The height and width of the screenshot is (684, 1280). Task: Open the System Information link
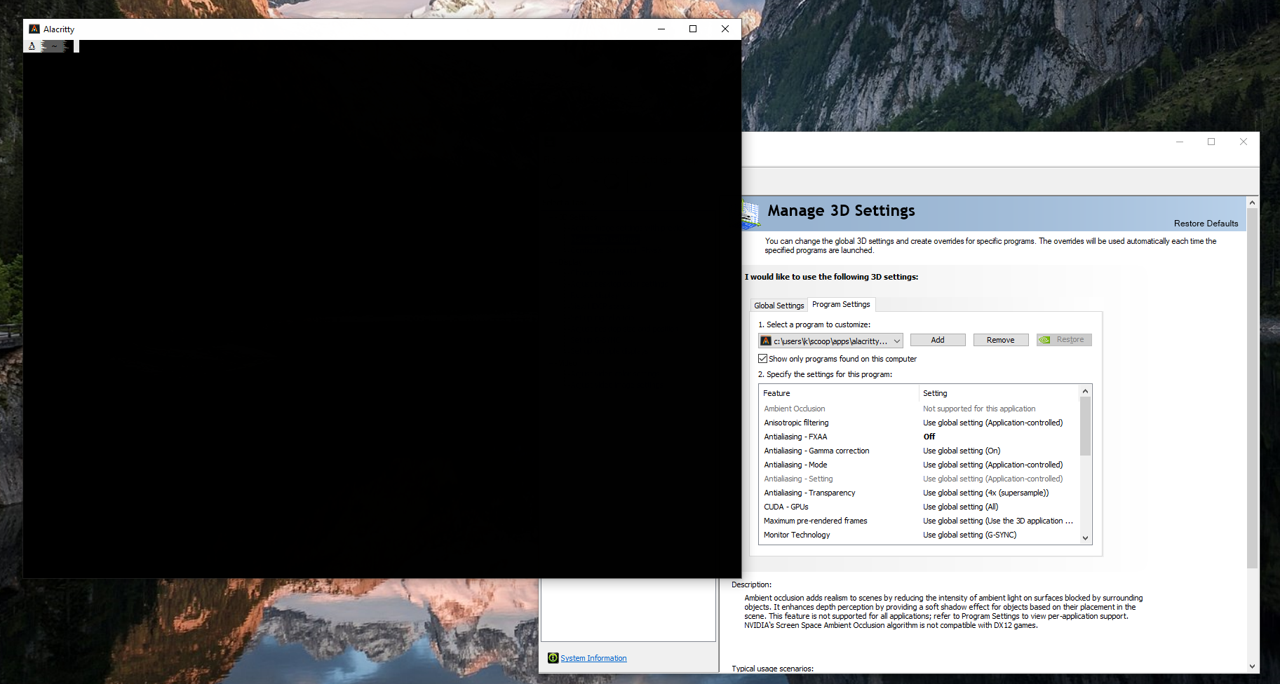[593, 658]
